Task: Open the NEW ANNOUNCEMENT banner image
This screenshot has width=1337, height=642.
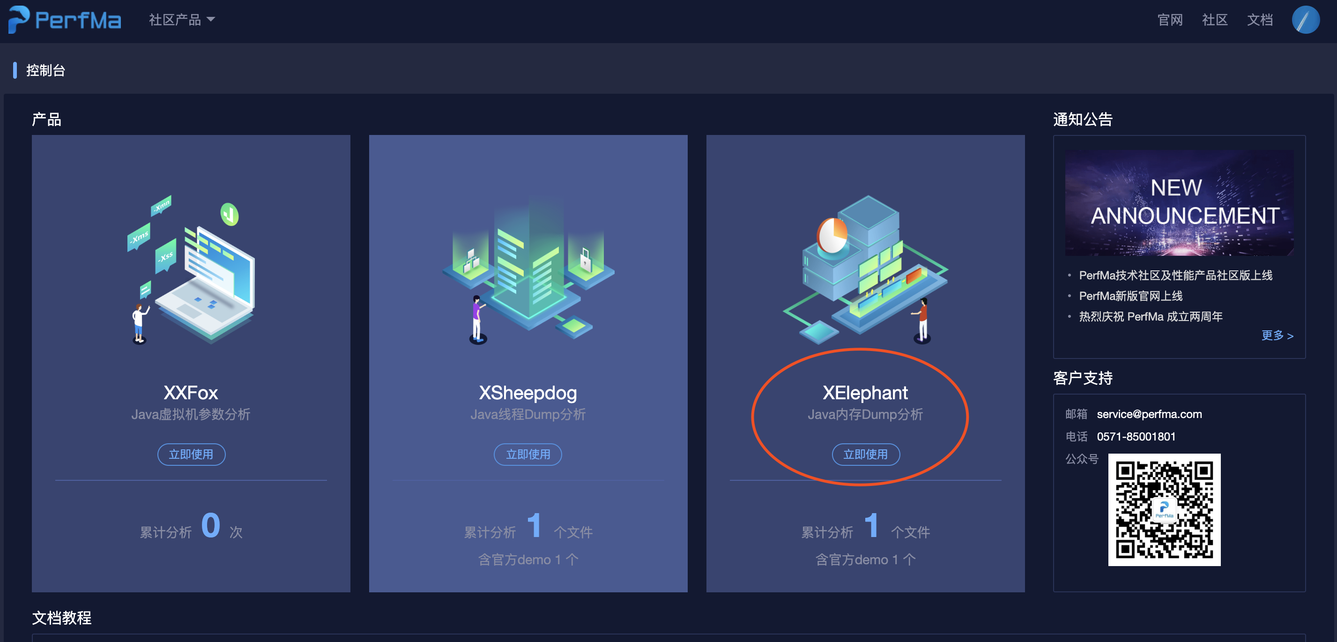Action: (1179, 202)
